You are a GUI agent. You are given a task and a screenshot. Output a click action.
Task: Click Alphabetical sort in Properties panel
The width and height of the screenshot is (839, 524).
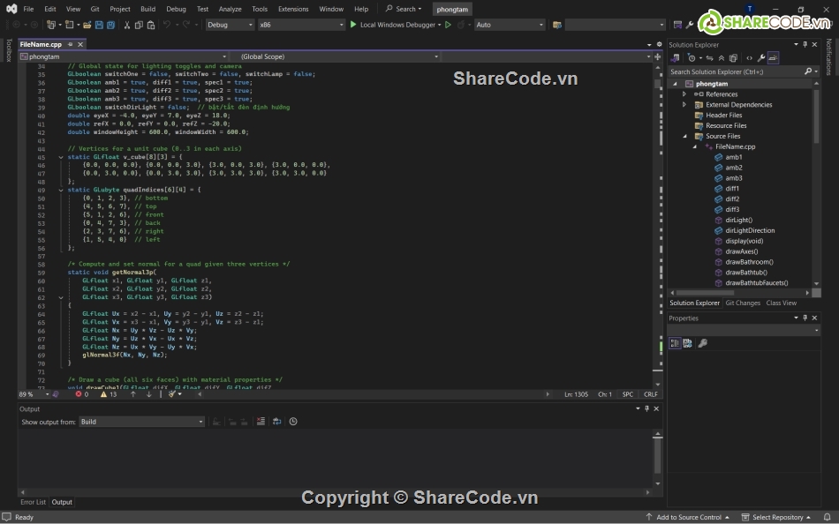click(688, 343)
